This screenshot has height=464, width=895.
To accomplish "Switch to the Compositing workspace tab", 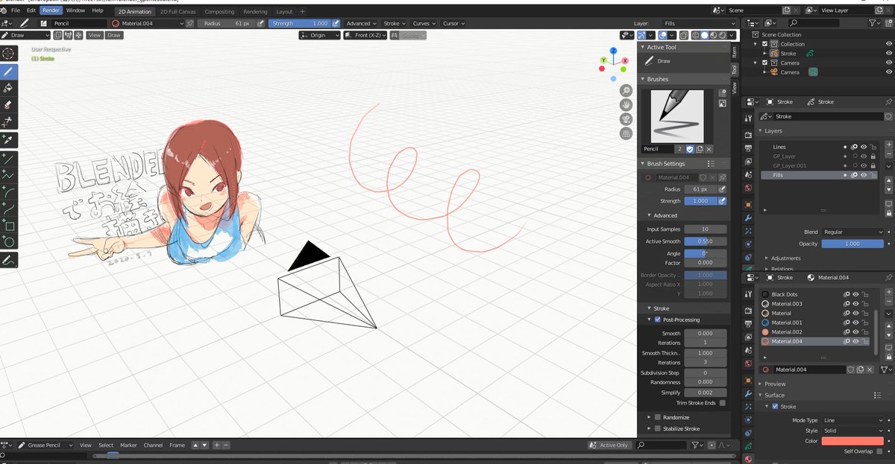I will pos(219,12).
